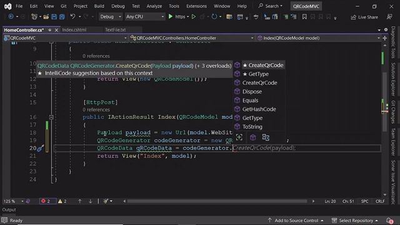Select ToString in completion list
The image size is (400, 225).
[259, 126]
